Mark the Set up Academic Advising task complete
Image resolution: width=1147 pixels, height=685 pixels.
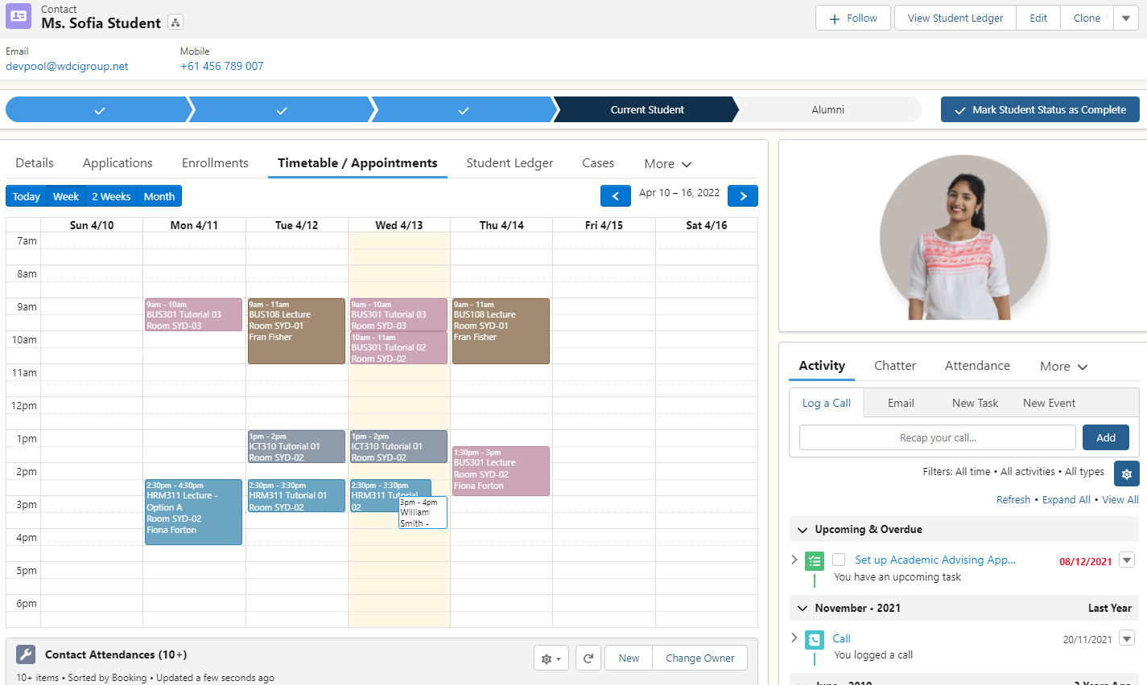pyautogui.click(x=838, y=560)
